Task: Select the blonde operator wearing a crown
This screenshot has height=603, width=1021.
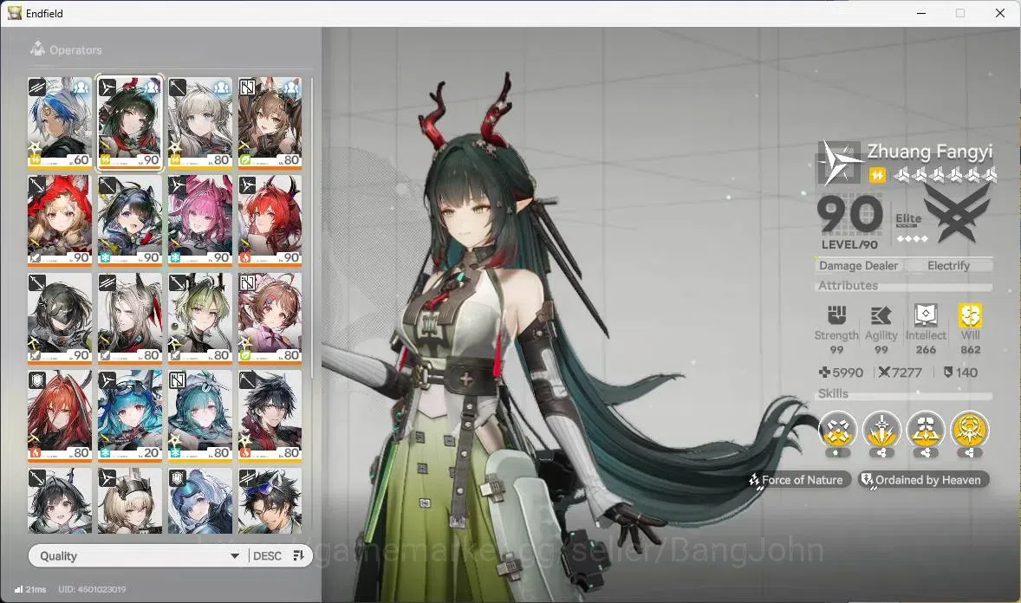Action: [130, 501]
